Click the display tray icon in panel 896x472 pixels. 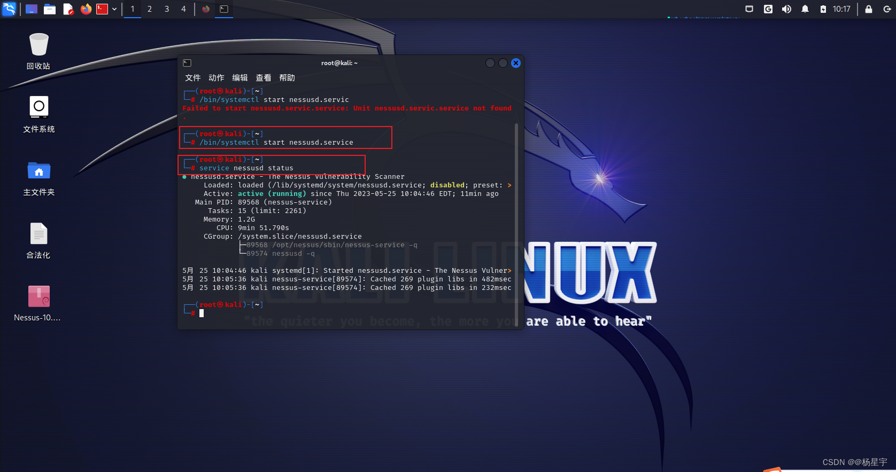pos(750,9)
